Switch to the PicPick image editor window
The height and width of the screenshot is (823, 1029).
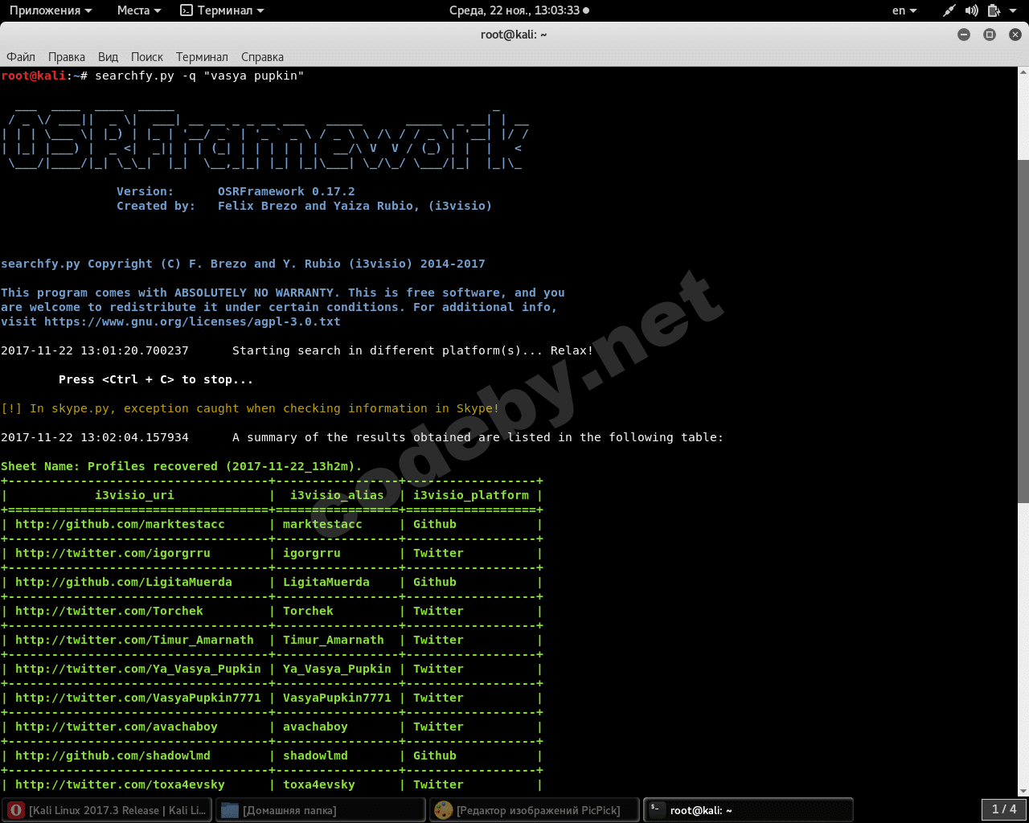[x=534, y=809]
